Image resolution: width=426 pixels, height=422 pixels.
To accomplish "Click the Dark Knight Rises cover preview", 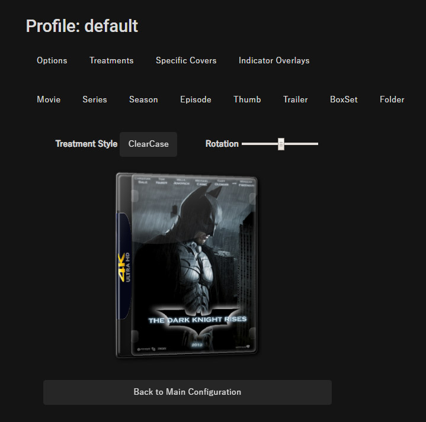I will [187, 265].
